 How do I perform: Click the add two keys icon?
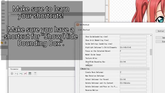[16, 73]
